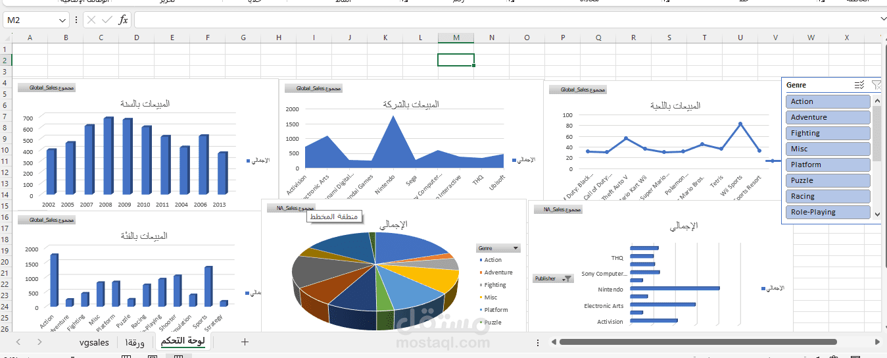Click the chart title المبيعات بالشركة
887x358 pixels.
[x=411, y=105]
